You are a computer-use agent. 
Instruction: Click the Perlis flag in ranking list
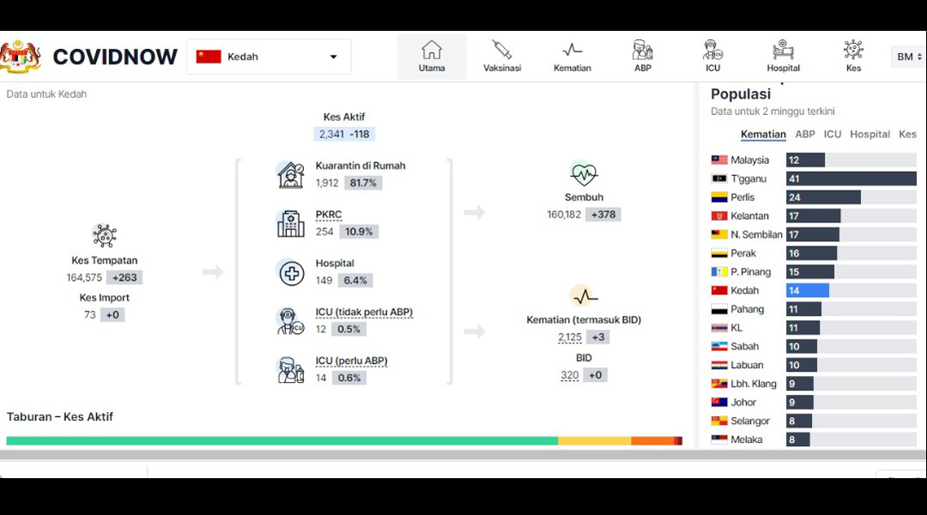coord(719,197)
